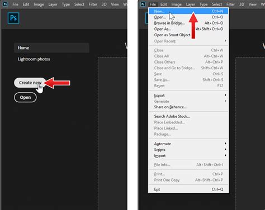
Task: Open 3D menu in the right screenshot
Action: pyautogui.click(x=242, y=4)
